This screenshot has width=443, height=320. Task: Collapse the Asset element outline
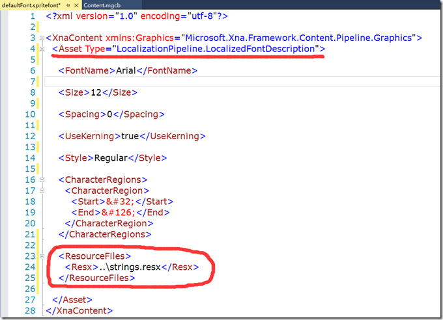click(x=43, y=49)
